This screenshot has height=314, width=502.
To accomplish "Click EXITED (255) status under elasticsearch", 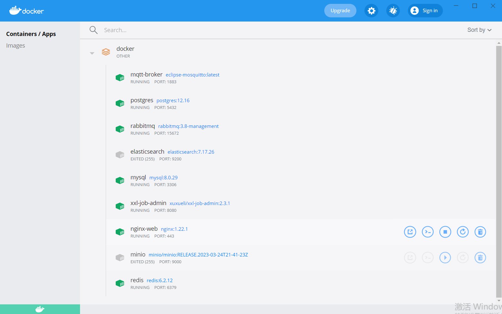I will [x=142, y=159].
